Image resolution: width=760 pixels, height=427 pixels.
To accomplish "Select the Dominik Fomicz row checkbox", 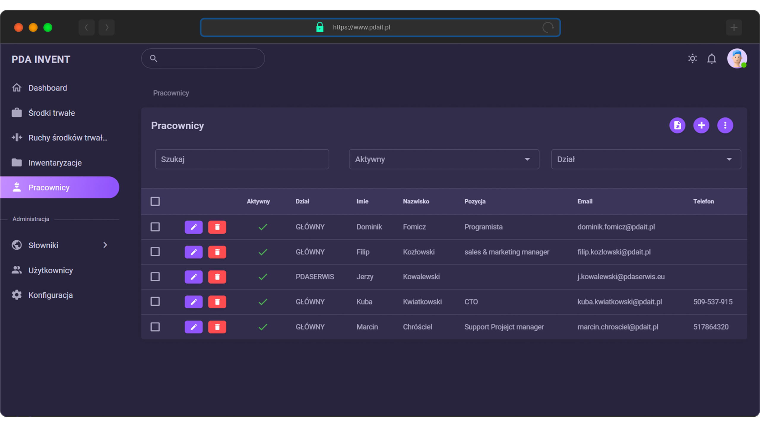I will pyautogui.click(x=155, y=227).
